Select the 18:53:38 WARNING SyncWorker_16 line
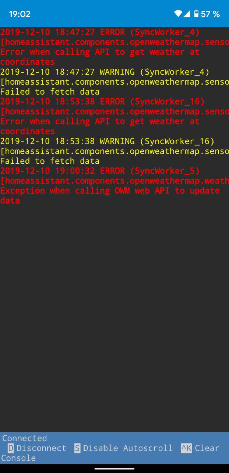Image resolution: width=229 pixels, height=473 pixels. pos(107,141)
